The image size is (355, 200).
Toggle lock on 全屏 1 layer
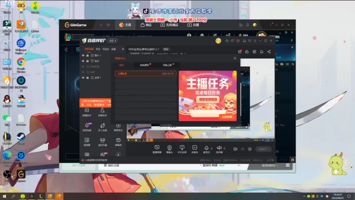pyautogui.click(x=87, y=77)
